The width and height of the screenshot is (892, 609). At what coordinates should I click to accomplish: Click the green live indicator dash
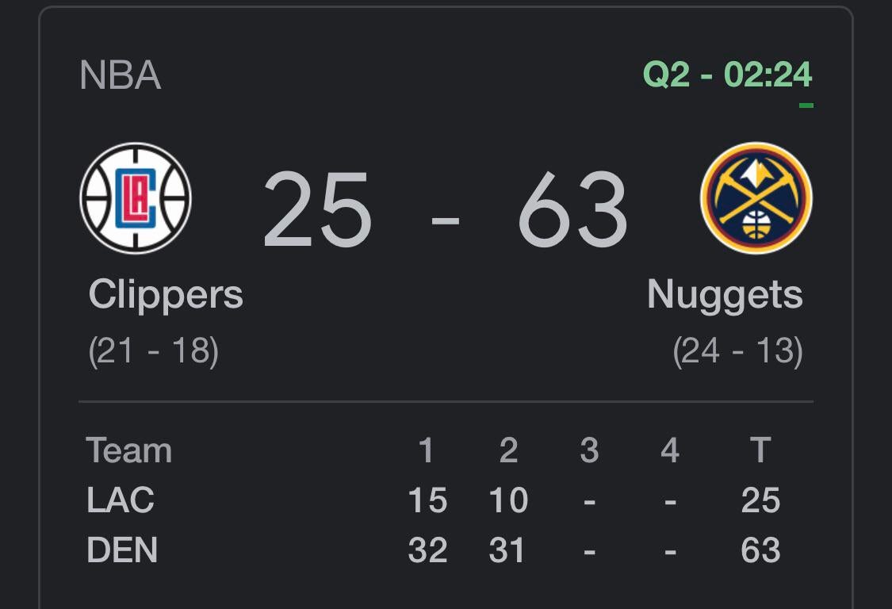click(806, 105)
